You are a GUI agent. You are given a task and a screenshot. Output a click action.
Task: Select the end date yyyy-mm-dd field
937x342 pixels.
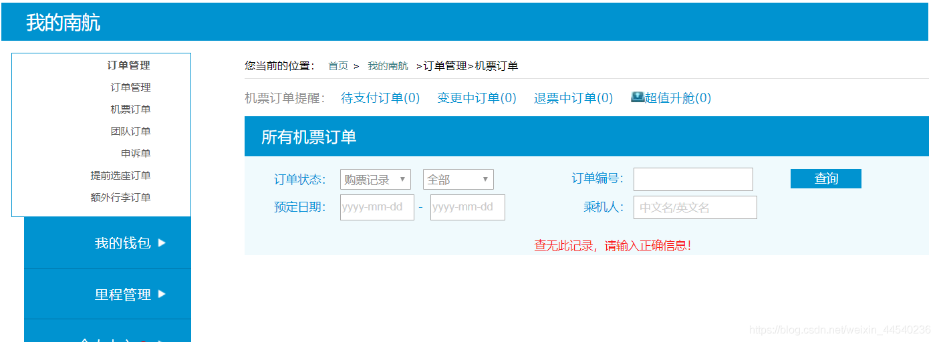468,207
